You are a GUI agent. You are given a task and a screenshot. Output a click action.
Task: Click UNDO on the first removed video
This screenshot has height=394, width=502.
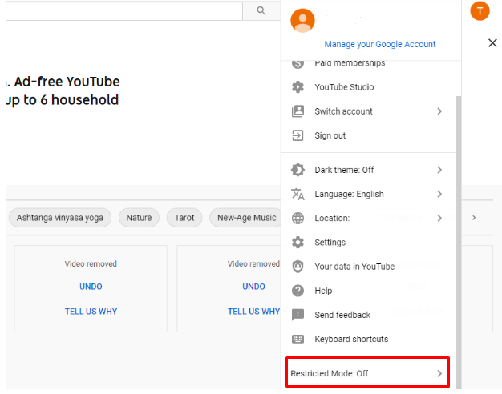pyautogui.click(x=91, y=287)
